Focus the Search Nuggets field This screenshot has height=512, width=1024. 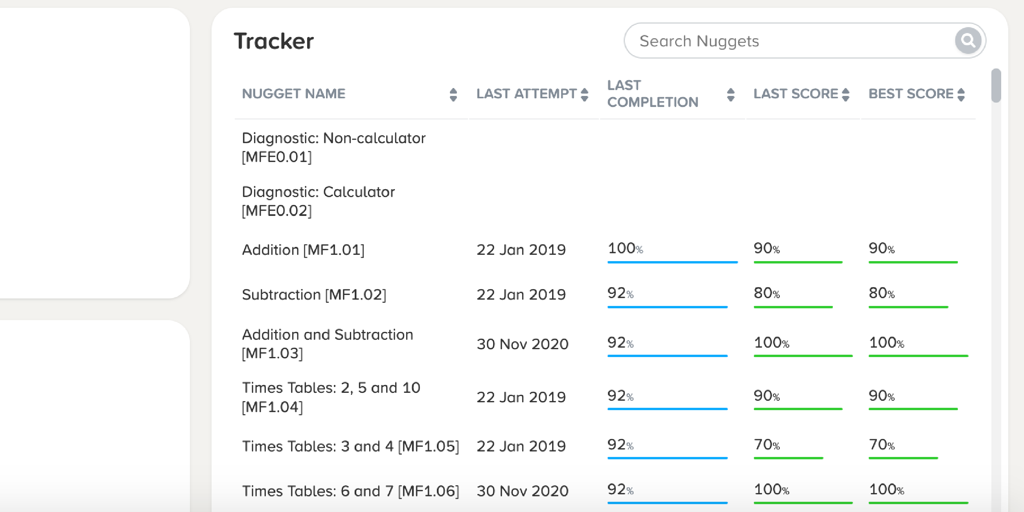[805, 41]
